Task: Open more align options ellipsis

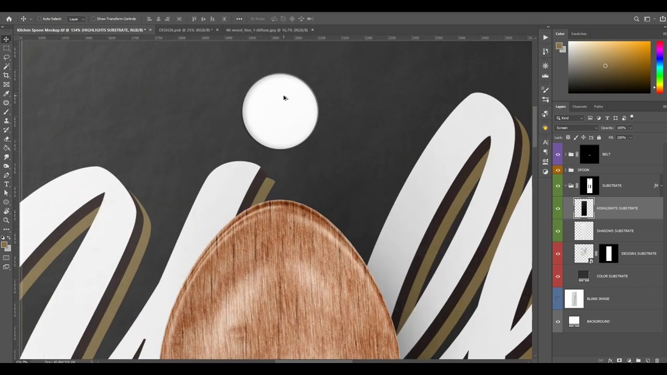Action: (239, 19)
